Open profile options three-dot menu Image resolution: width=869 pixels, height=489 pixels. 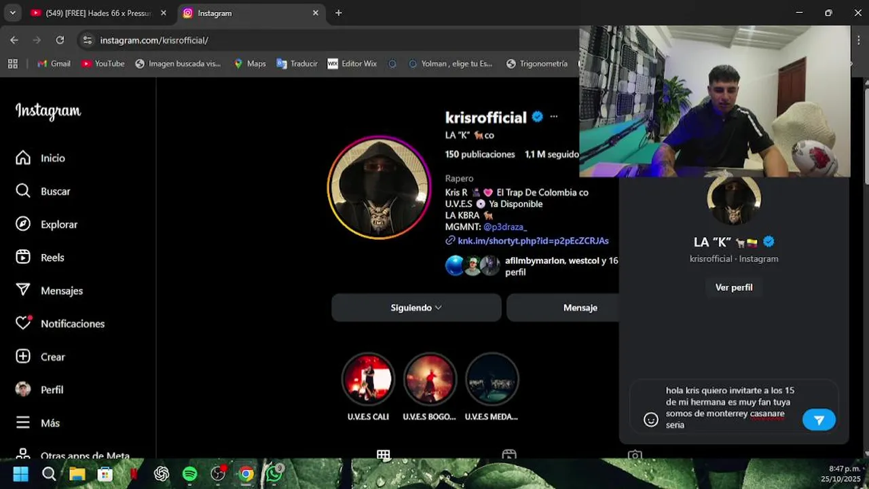554,117
